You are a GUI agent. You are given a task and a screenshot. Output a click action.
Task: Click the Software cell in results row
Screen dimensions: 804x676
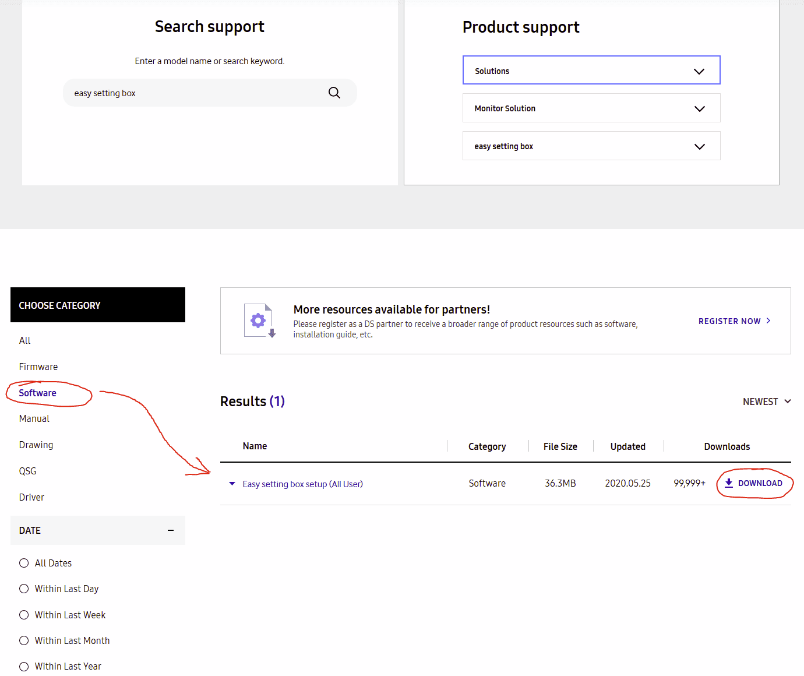tap(487, 483)
